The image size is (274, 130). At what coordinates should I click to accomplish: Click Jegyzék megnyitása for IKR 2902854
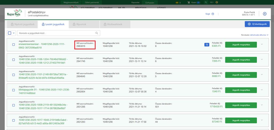point(241,90)
